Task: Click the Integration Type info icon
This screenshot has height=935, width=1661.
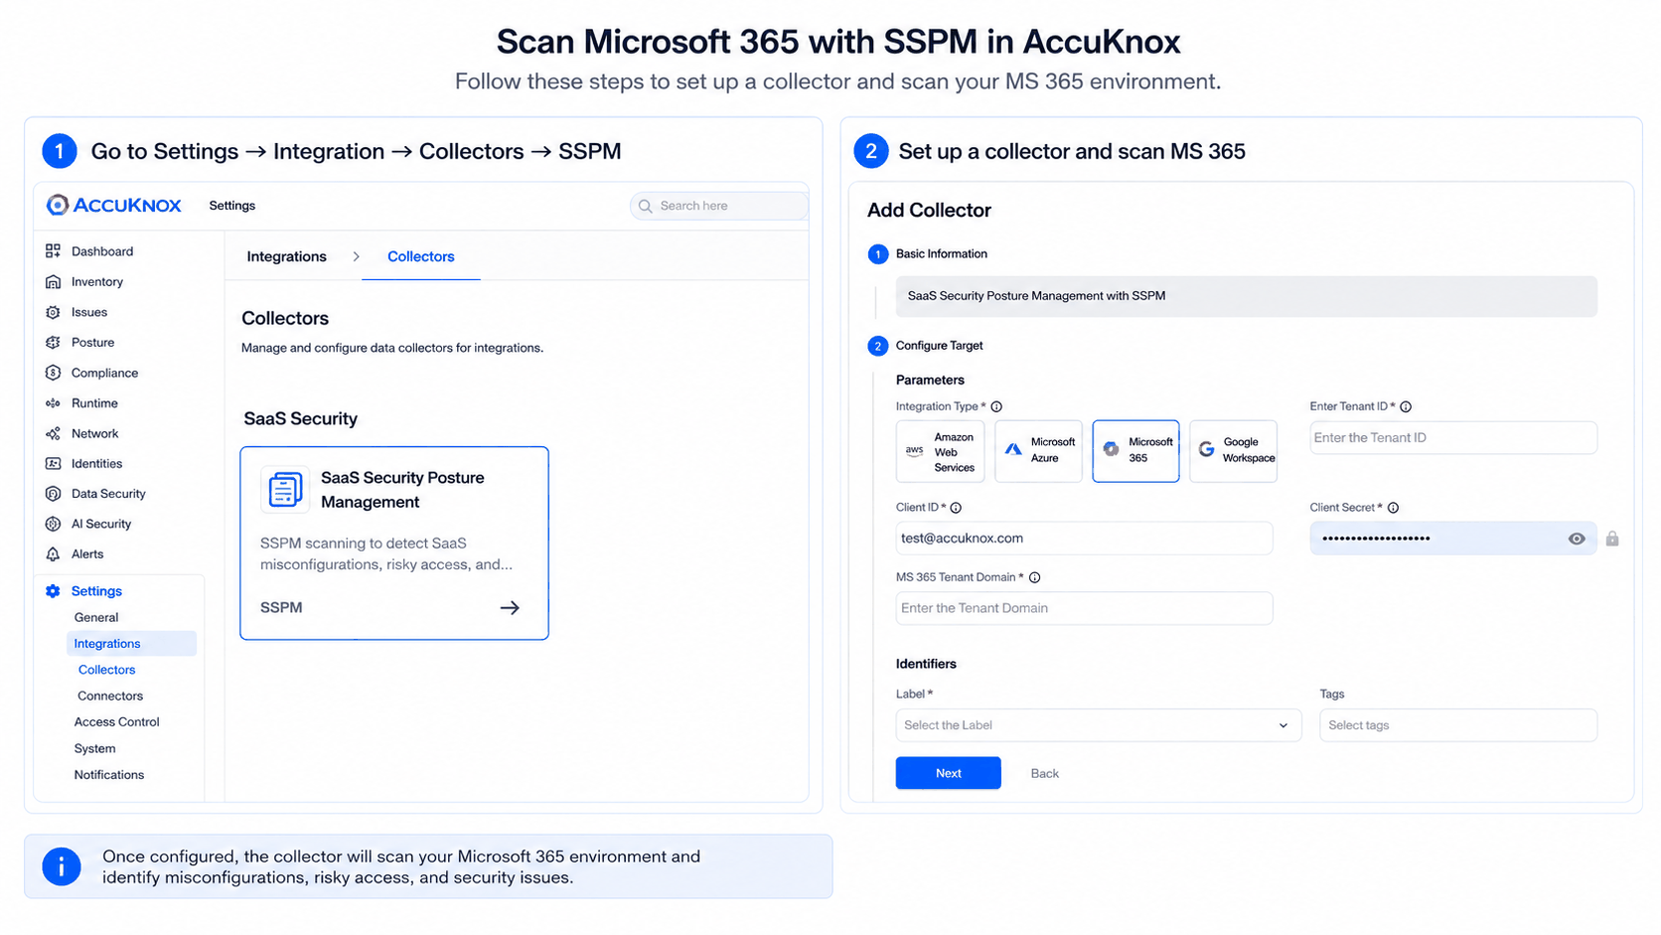Action: [x=996, y=406]
